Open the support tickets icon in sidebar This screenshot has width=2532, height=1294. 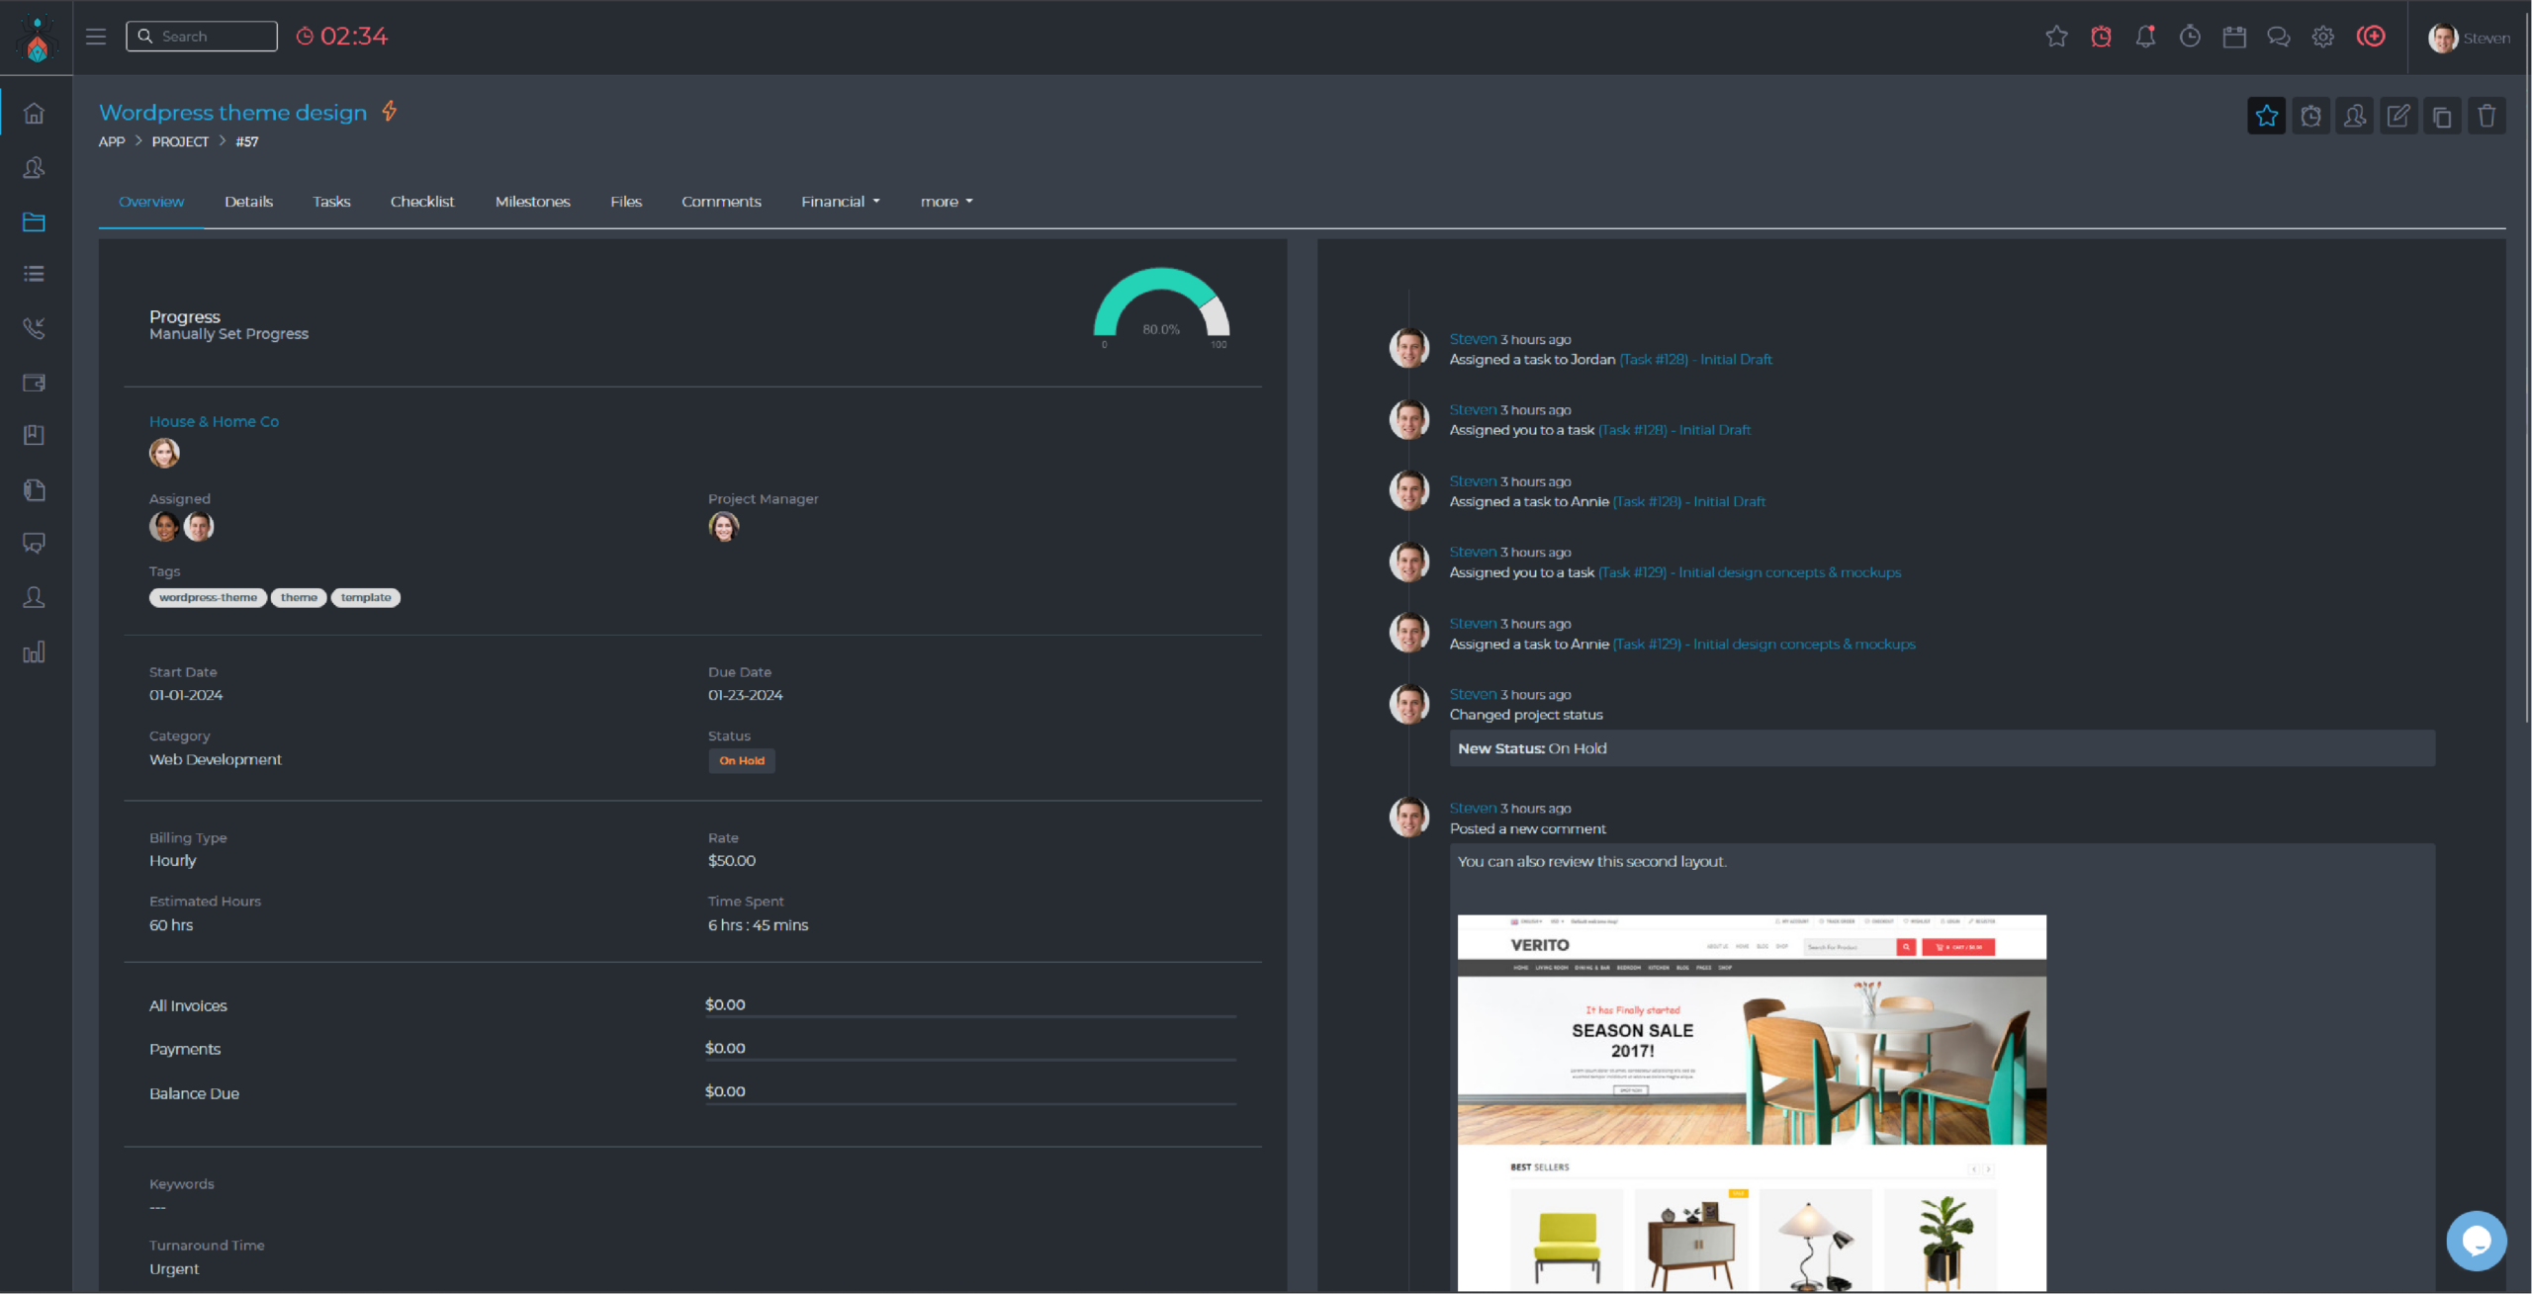pyautogui.click(x=35, y=543)
